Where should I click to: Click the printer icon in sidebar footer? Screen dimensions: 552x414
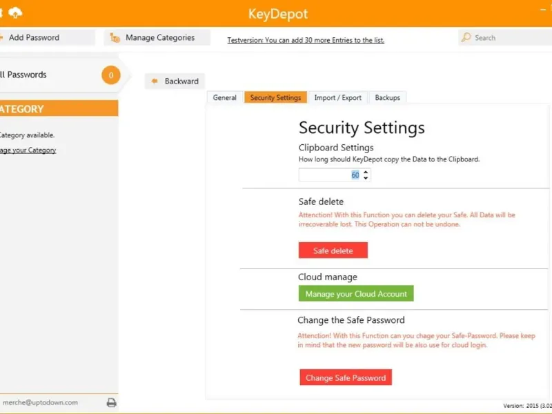[x=111, y=402]
